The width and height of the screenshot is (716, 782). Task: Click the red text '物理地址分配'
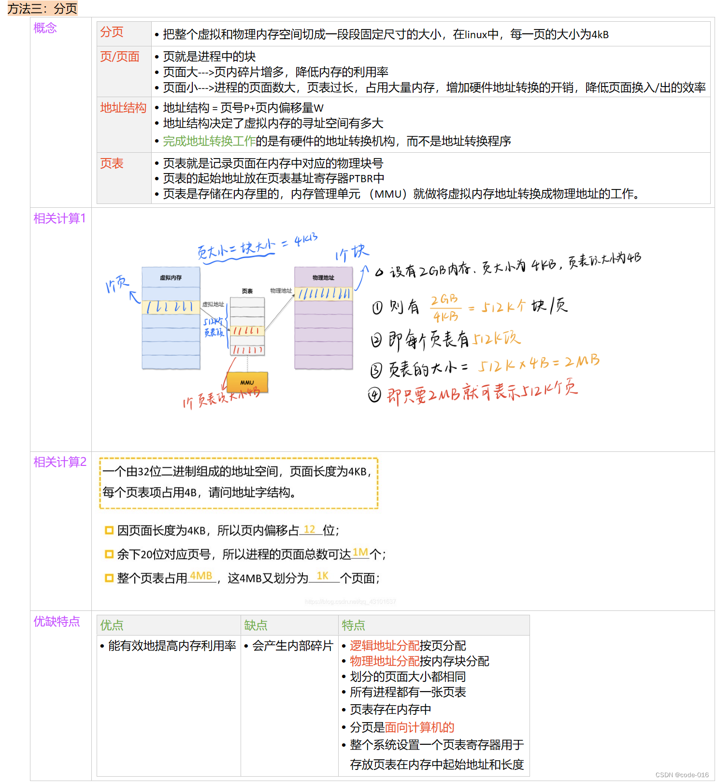tap(385, 661)
